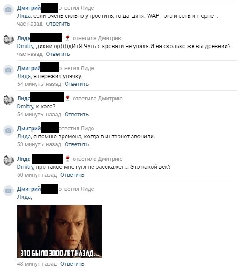
Task: Open Лида's avatar beside the гугл comment
Action: pos(8,160)
